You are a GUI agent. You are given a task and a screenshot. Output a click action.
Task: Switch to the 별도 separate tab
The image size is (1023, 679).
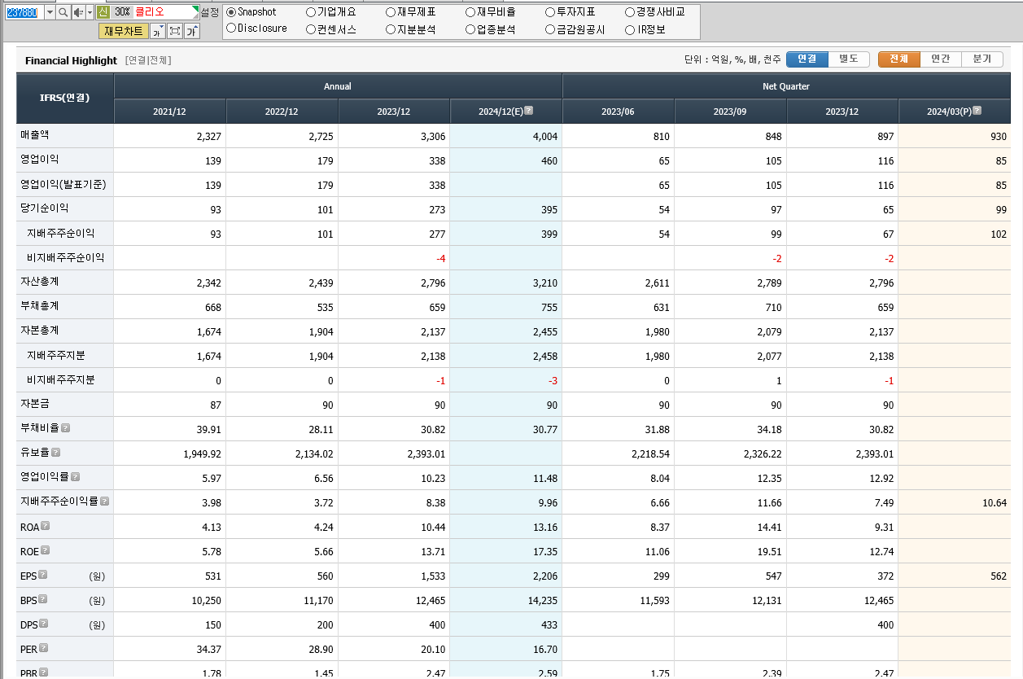pyautogui.click(x=849, y=59)
